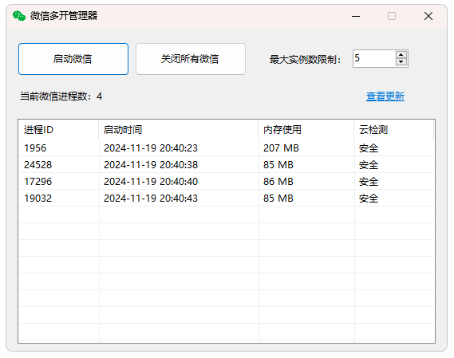
Task: Click 85 MB cell of process 19032
Action: (x=278, y=199)
